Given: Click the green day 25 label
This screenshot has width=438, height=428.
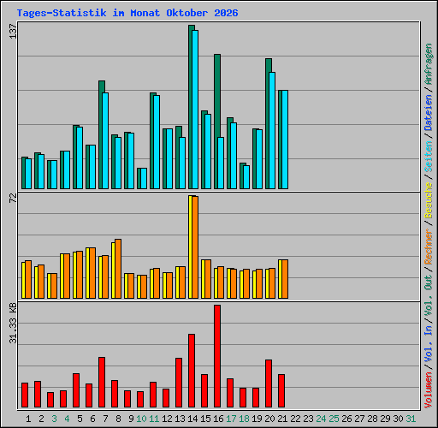Looking at the screenshot, I should pos(334,419).
